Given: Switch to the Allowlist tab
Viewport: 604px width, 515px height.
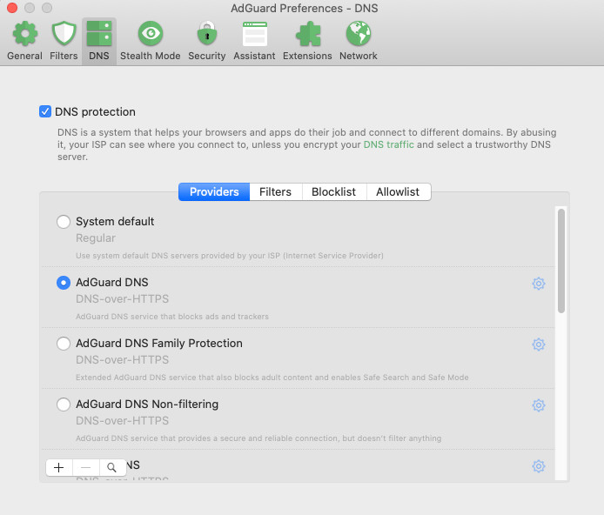Looking at the screenshot, I should point(398,191).
